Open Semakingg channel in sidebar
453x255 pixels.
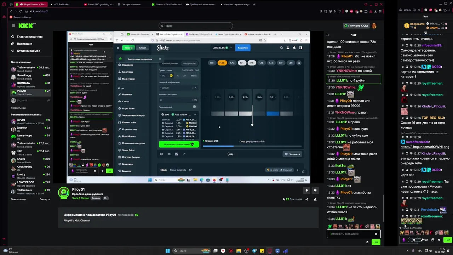[30, 76]
